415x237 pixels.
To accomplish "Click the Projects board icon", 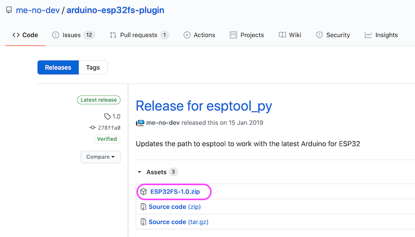I will click(x=233, y=35).
